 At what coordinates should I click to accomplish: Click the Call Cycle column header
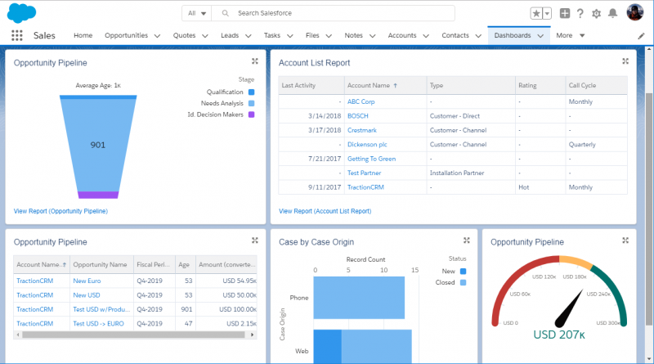596,85
